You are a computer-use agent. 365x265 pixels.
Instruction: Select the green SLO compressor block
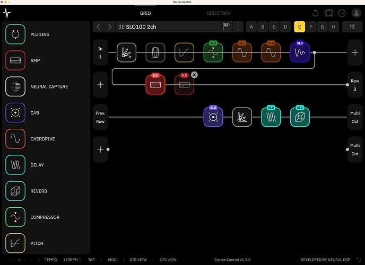[213, 52]
